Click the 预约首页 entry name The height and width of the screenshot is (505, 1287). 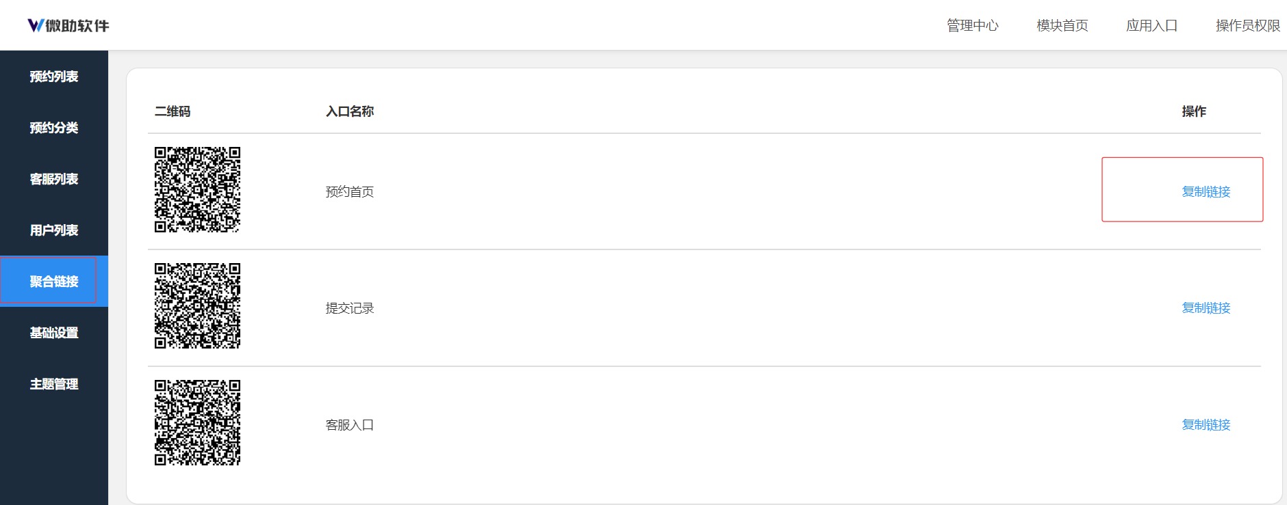(x=349, y=192)
